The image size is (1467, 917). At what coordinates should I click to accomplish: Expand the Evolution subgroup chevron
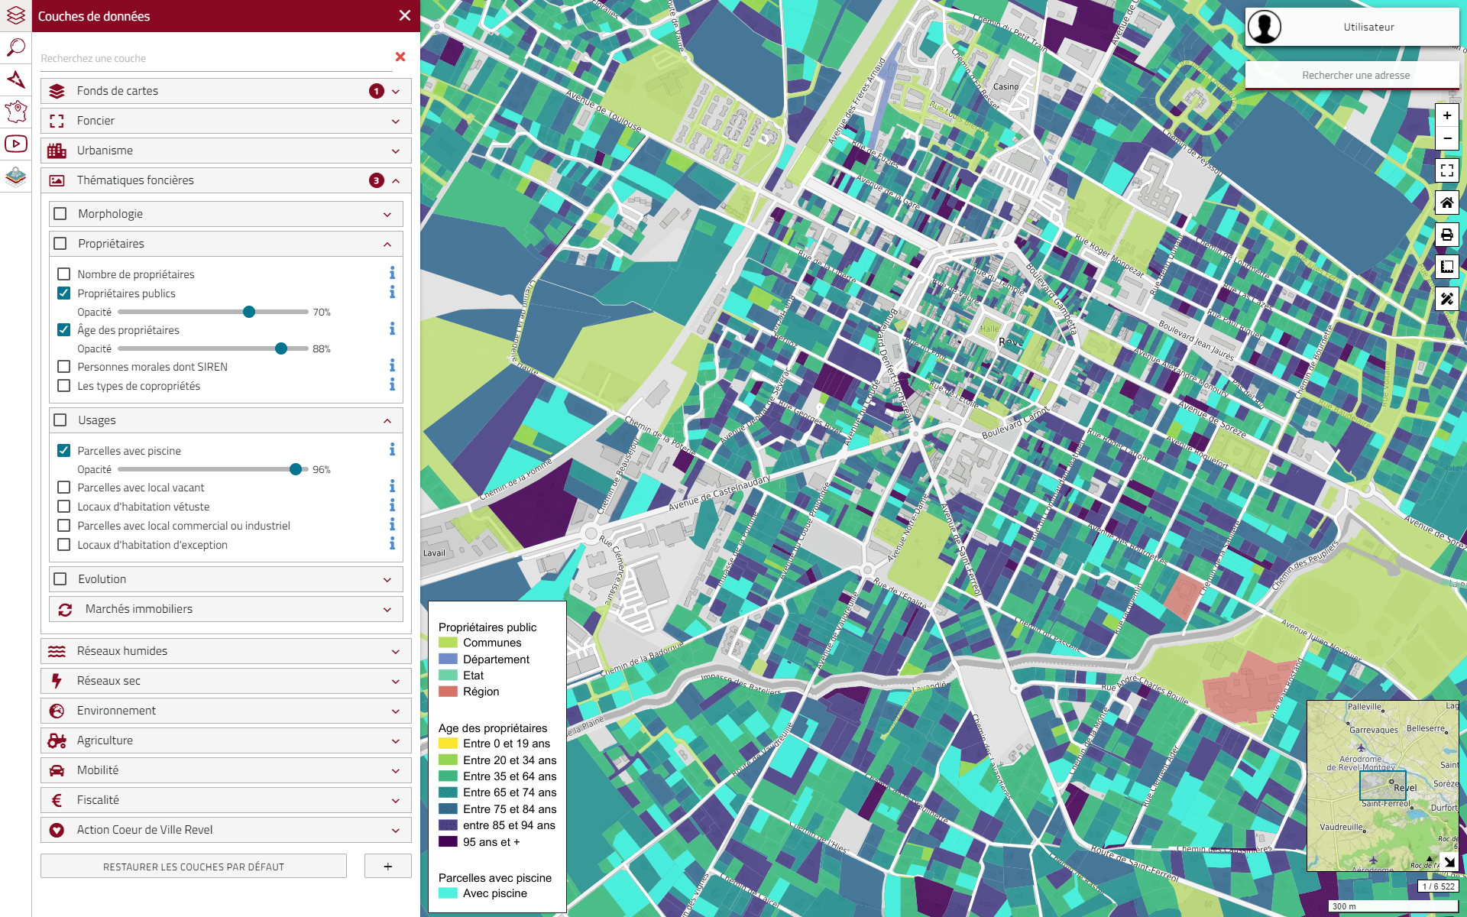coord(387,580)
